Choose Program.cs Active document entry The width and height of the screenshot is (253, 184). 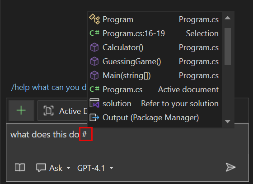click(x=154, y=90)
